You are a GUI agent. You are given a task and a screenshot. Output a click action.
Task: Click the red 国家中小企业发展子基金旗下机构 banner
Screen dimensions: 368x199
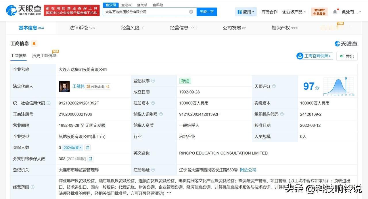pyautogui.click(x=72, y=10)
